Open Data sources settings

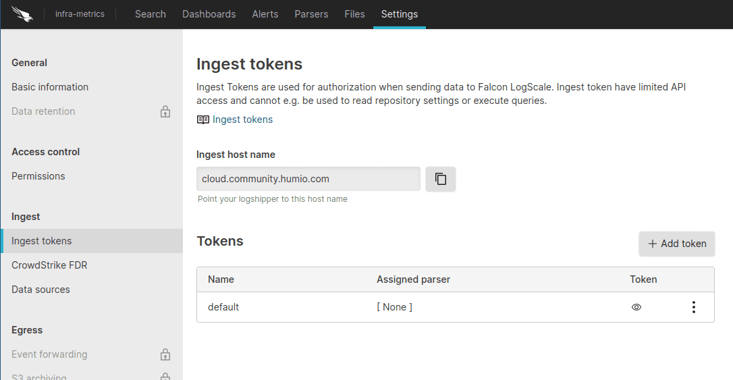pyautogui.click(x=40, y=290)
